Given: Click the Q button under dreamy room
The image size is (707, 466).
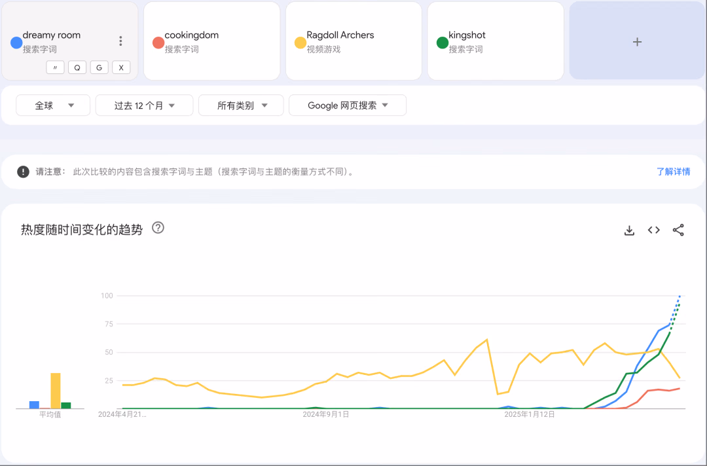Looking at the screenshot, I should 77,67.
